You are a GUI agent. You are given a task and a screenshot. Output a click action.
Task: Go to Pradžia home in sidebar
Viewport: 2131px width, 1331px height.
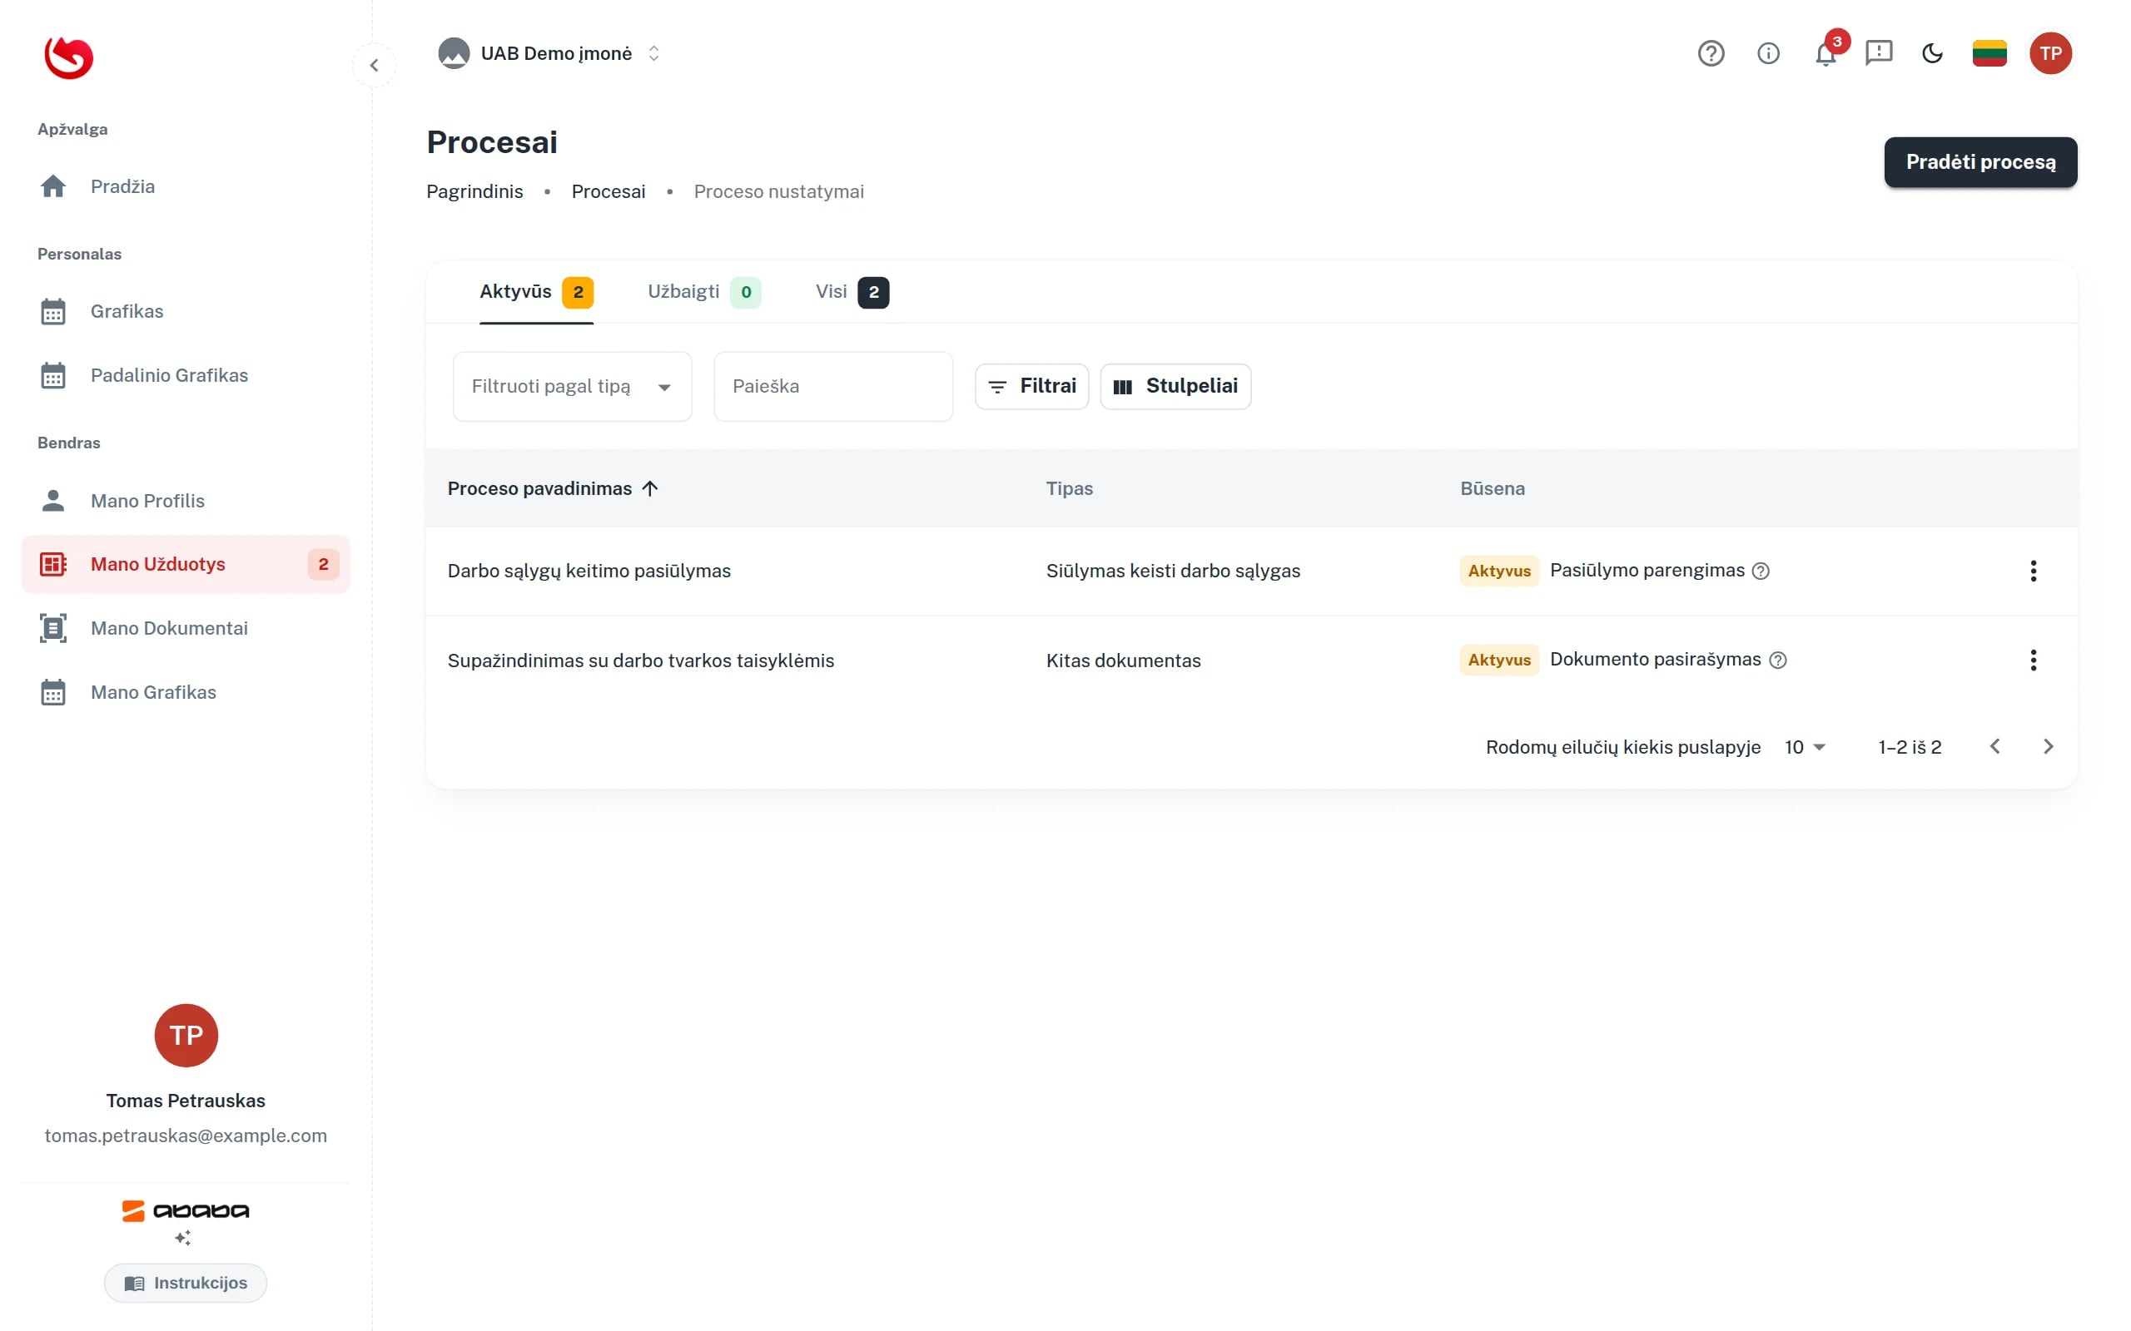[x=186, y=186]
